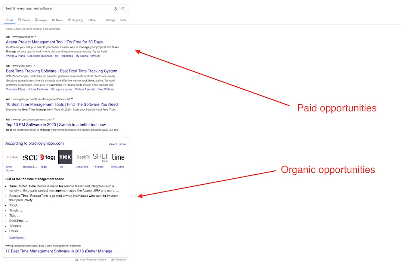401x264 pixels.
Task: Switch to the Images tab
Action: [x=41, y=20]
